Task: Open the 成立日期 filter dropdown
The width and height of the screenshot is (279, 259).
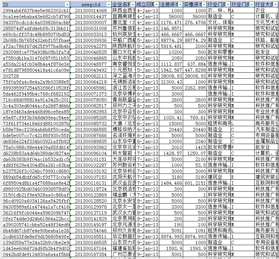Action: [156, 5]
